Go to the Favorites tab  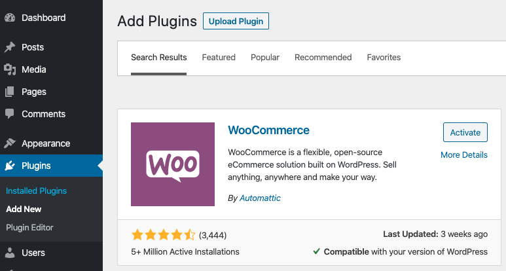tap(384, 58)
